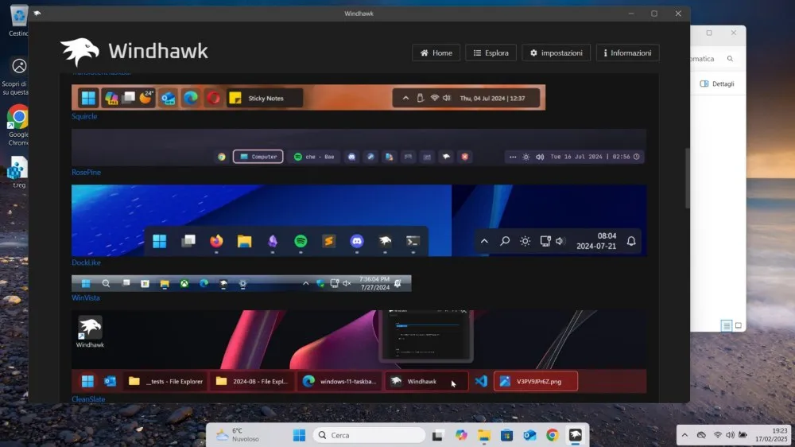
Task: Open the Home page in Windhawk
Action: click(x=436, y=52)
